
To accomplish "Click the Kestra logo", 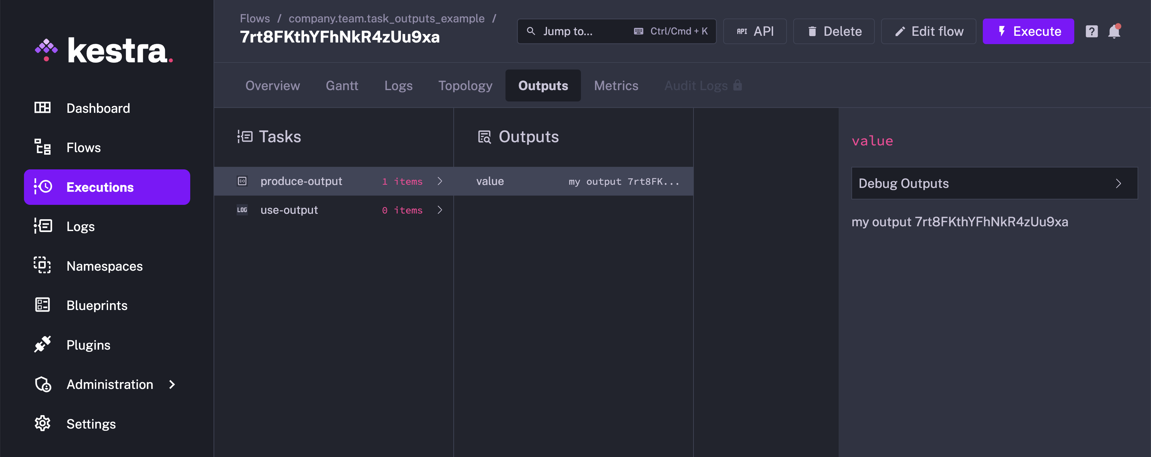I will [x=104, y=50].
